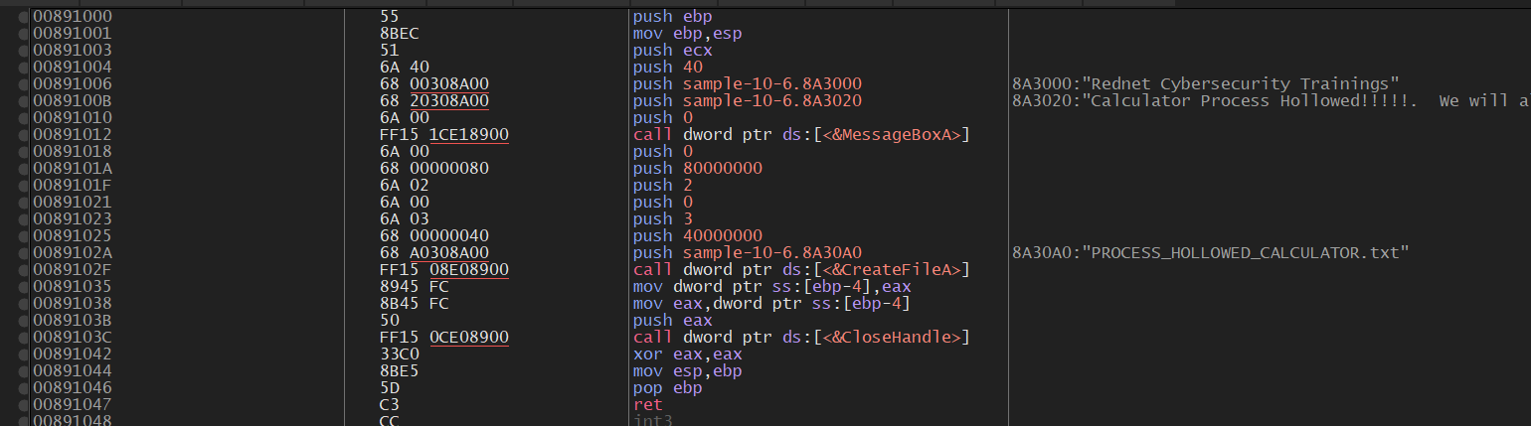Screen dimensions: 1531x426
Task: Select the push 80000000 instruction
Action: click(x=697, y=169)
